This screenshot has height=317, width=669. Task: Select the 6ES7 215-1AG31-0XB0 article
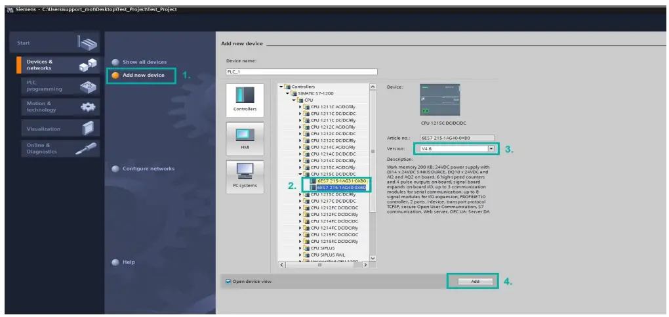(341, 180)
